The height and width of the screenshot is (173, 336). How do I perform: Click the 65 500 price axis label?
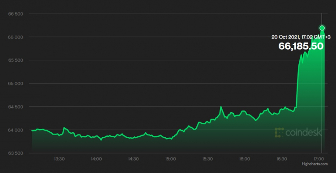(15, 60)
